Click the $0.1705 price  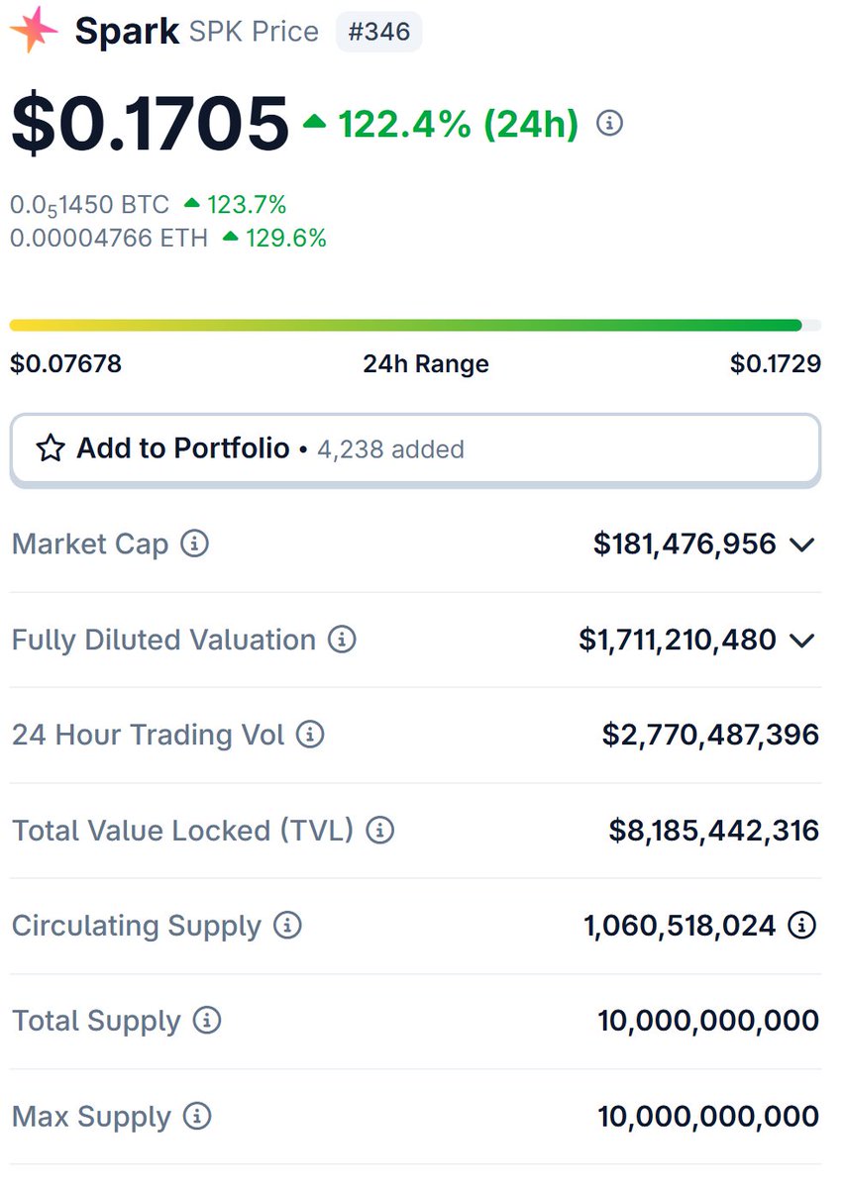(x=150, y=124)
